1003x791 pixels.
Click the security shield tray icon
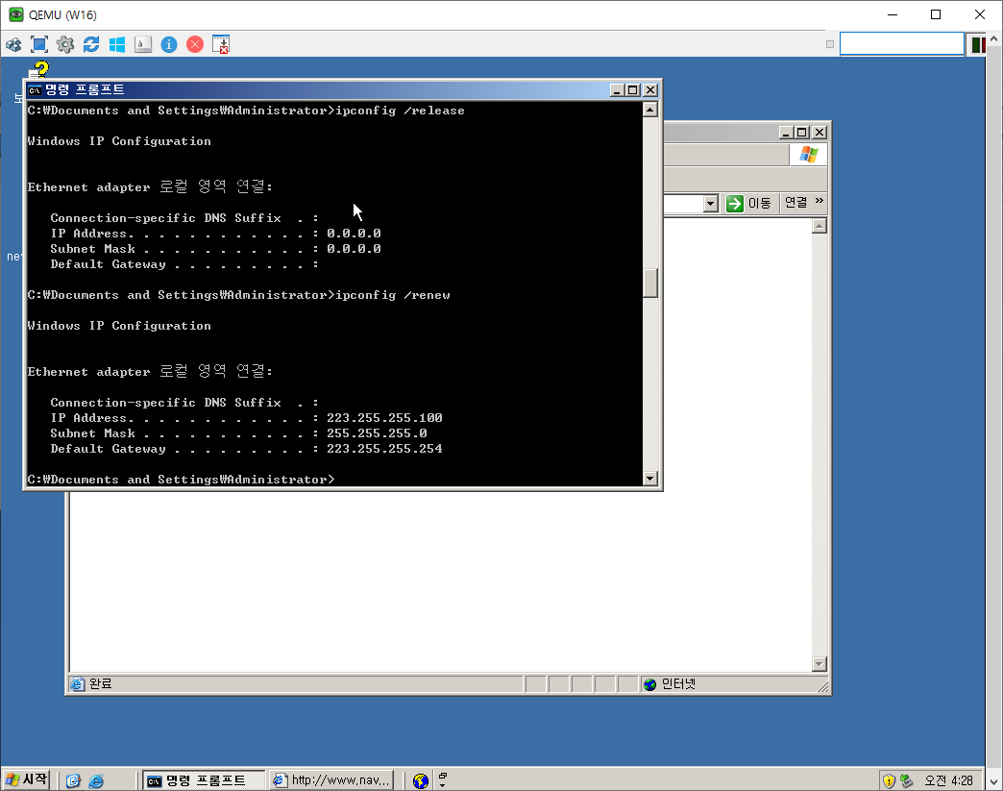889,780
